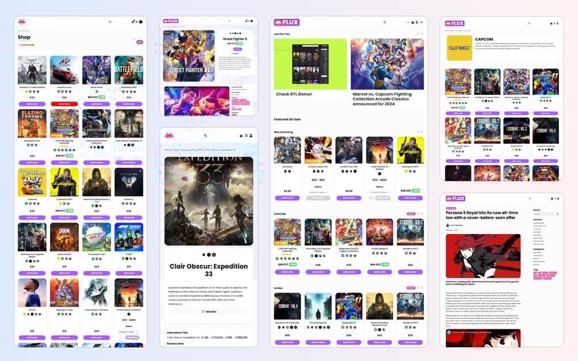The image size is (578, 361).
Task: Add Mega Man 11 to cart in Action row
Action: coord(349,342)
